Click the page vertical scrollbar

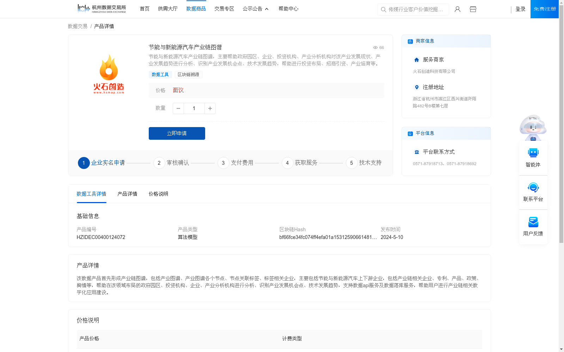561,123
